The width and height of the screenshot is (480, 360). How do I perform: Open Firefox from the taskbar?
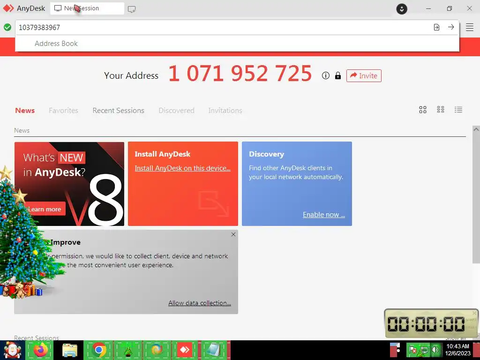click(40, 350)
